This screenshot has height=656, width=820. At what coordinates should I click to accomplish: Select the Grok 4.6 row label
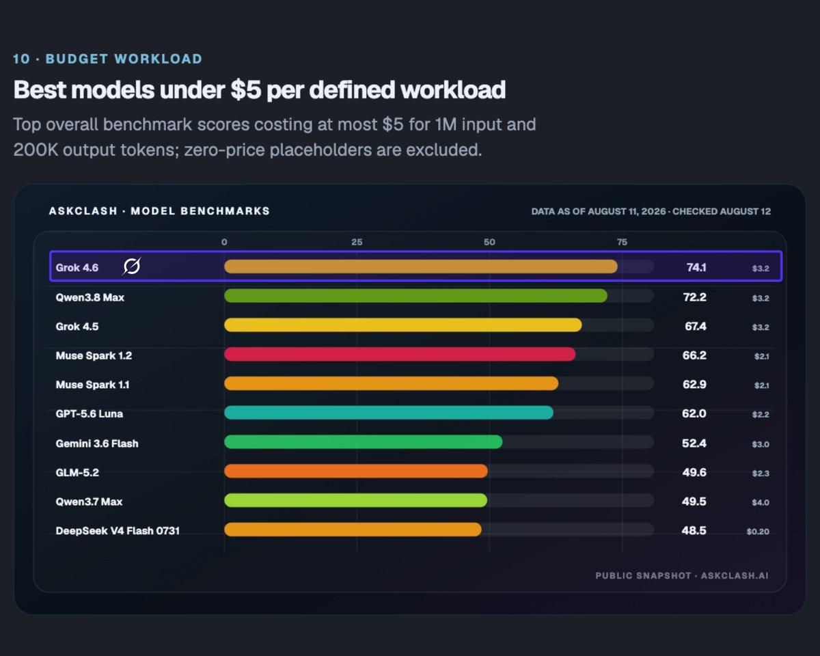tap(77, 268)
